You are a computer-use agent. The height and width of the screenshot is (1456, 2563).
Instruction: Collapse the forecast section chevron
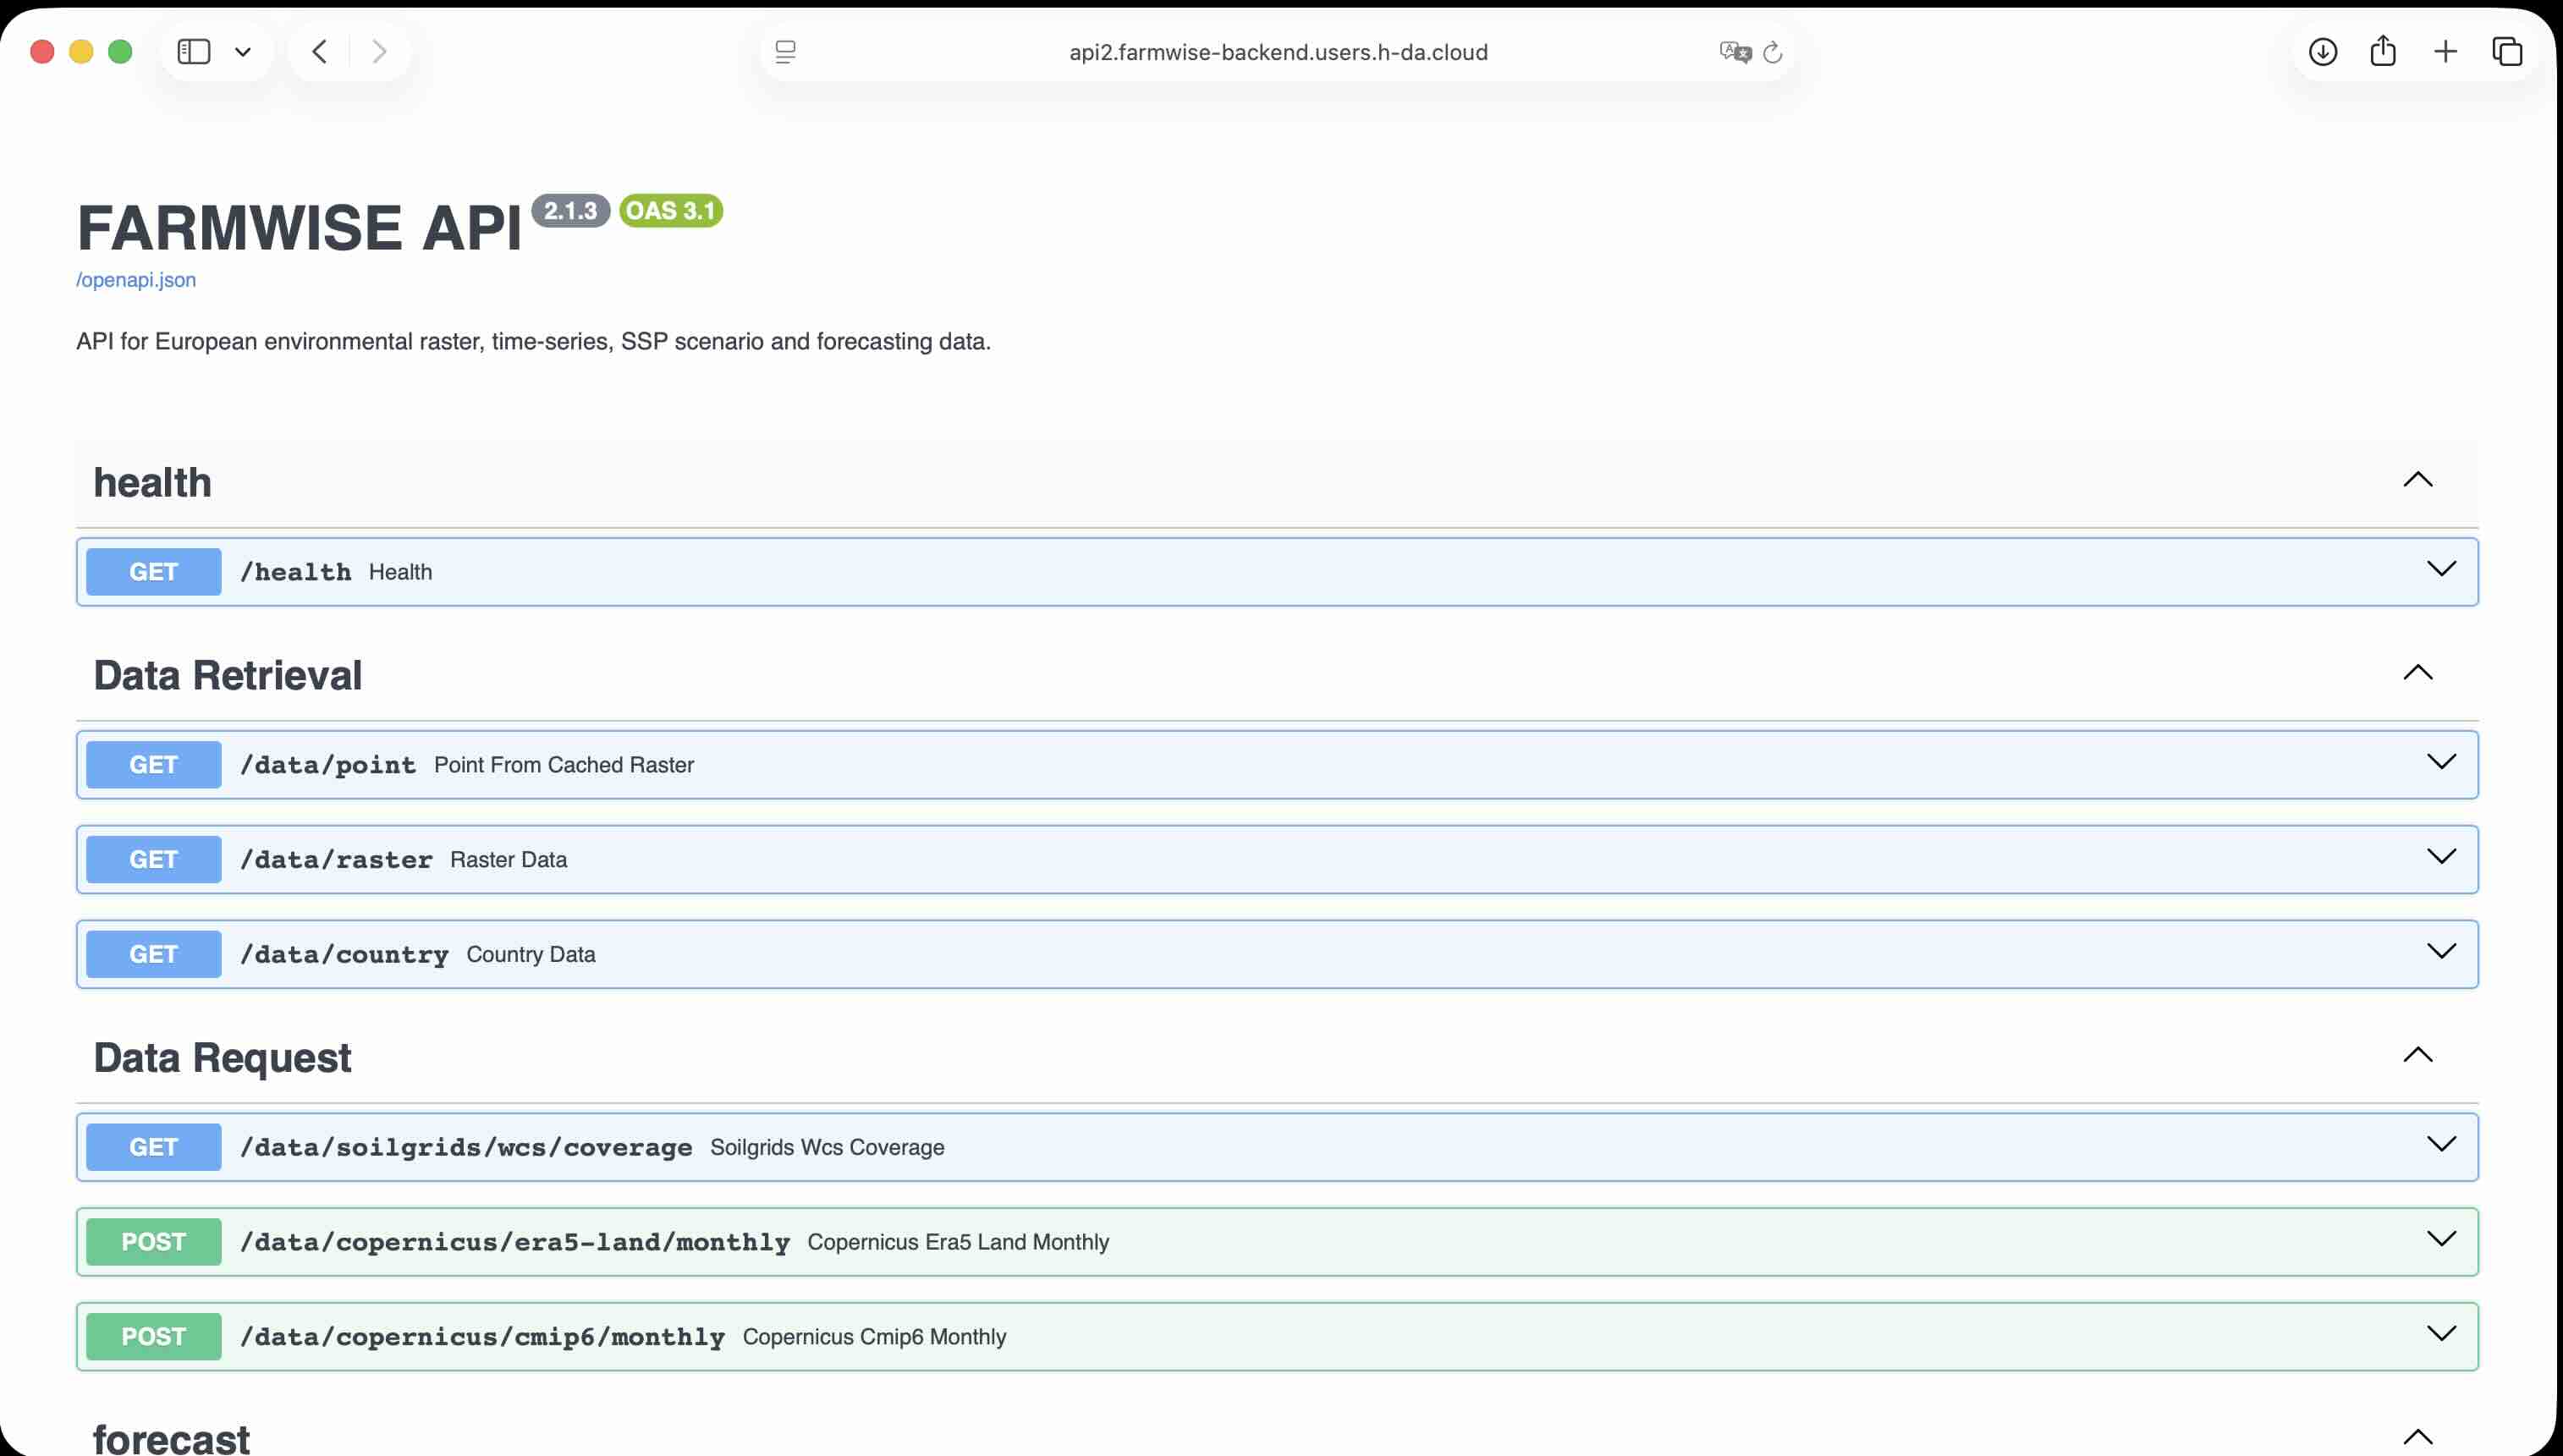tap(2418, 1438)
